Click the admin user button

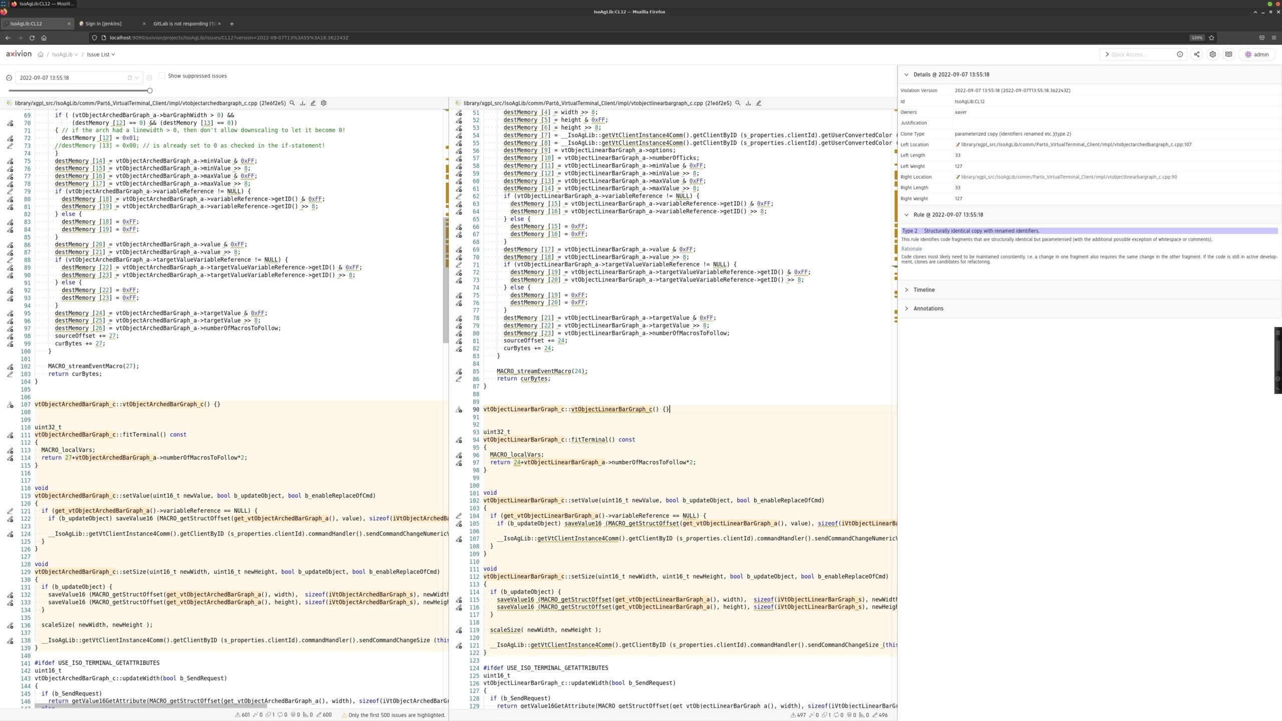[x=1257, y=55]
